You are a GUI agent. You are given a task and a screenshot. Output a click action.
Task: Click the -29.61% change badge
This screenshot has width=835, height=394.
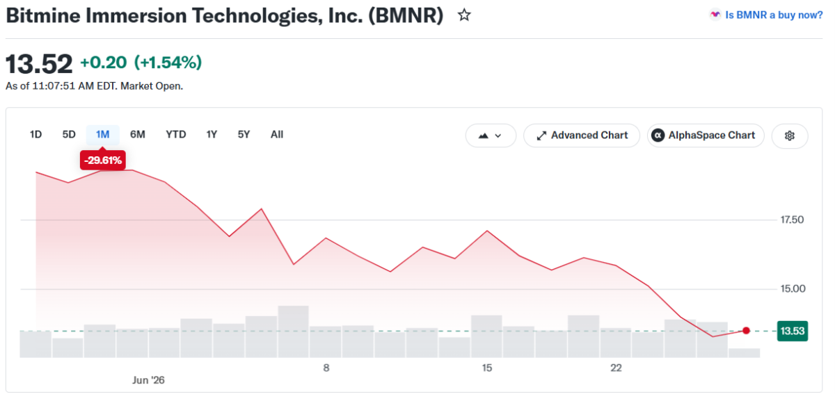point(103,161)
